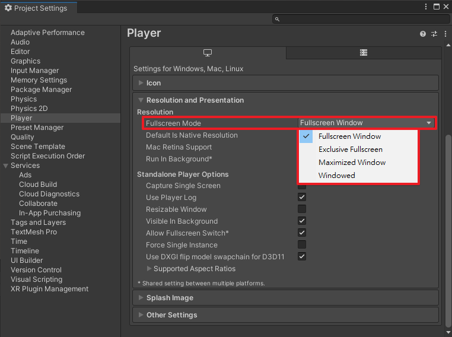Open Timeline settings
Viewport: 452px width, 337px height.
click(25, 252)
